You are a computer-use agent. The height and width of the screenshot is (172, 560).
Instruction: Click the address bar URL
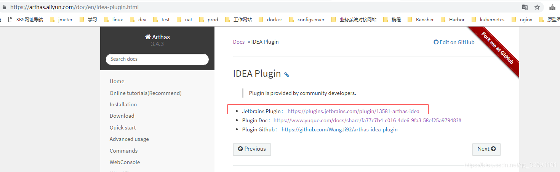click(74, 7)
